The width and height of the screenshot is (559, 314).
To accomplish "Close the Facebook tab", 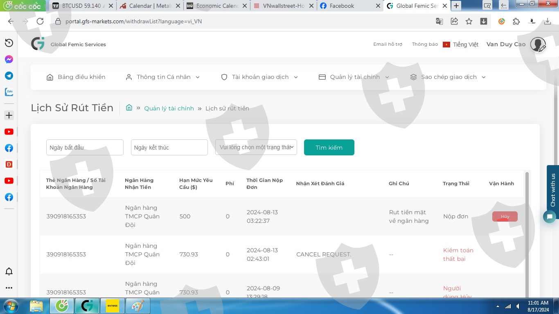I will pyautogui.click(x=378, y=6).
